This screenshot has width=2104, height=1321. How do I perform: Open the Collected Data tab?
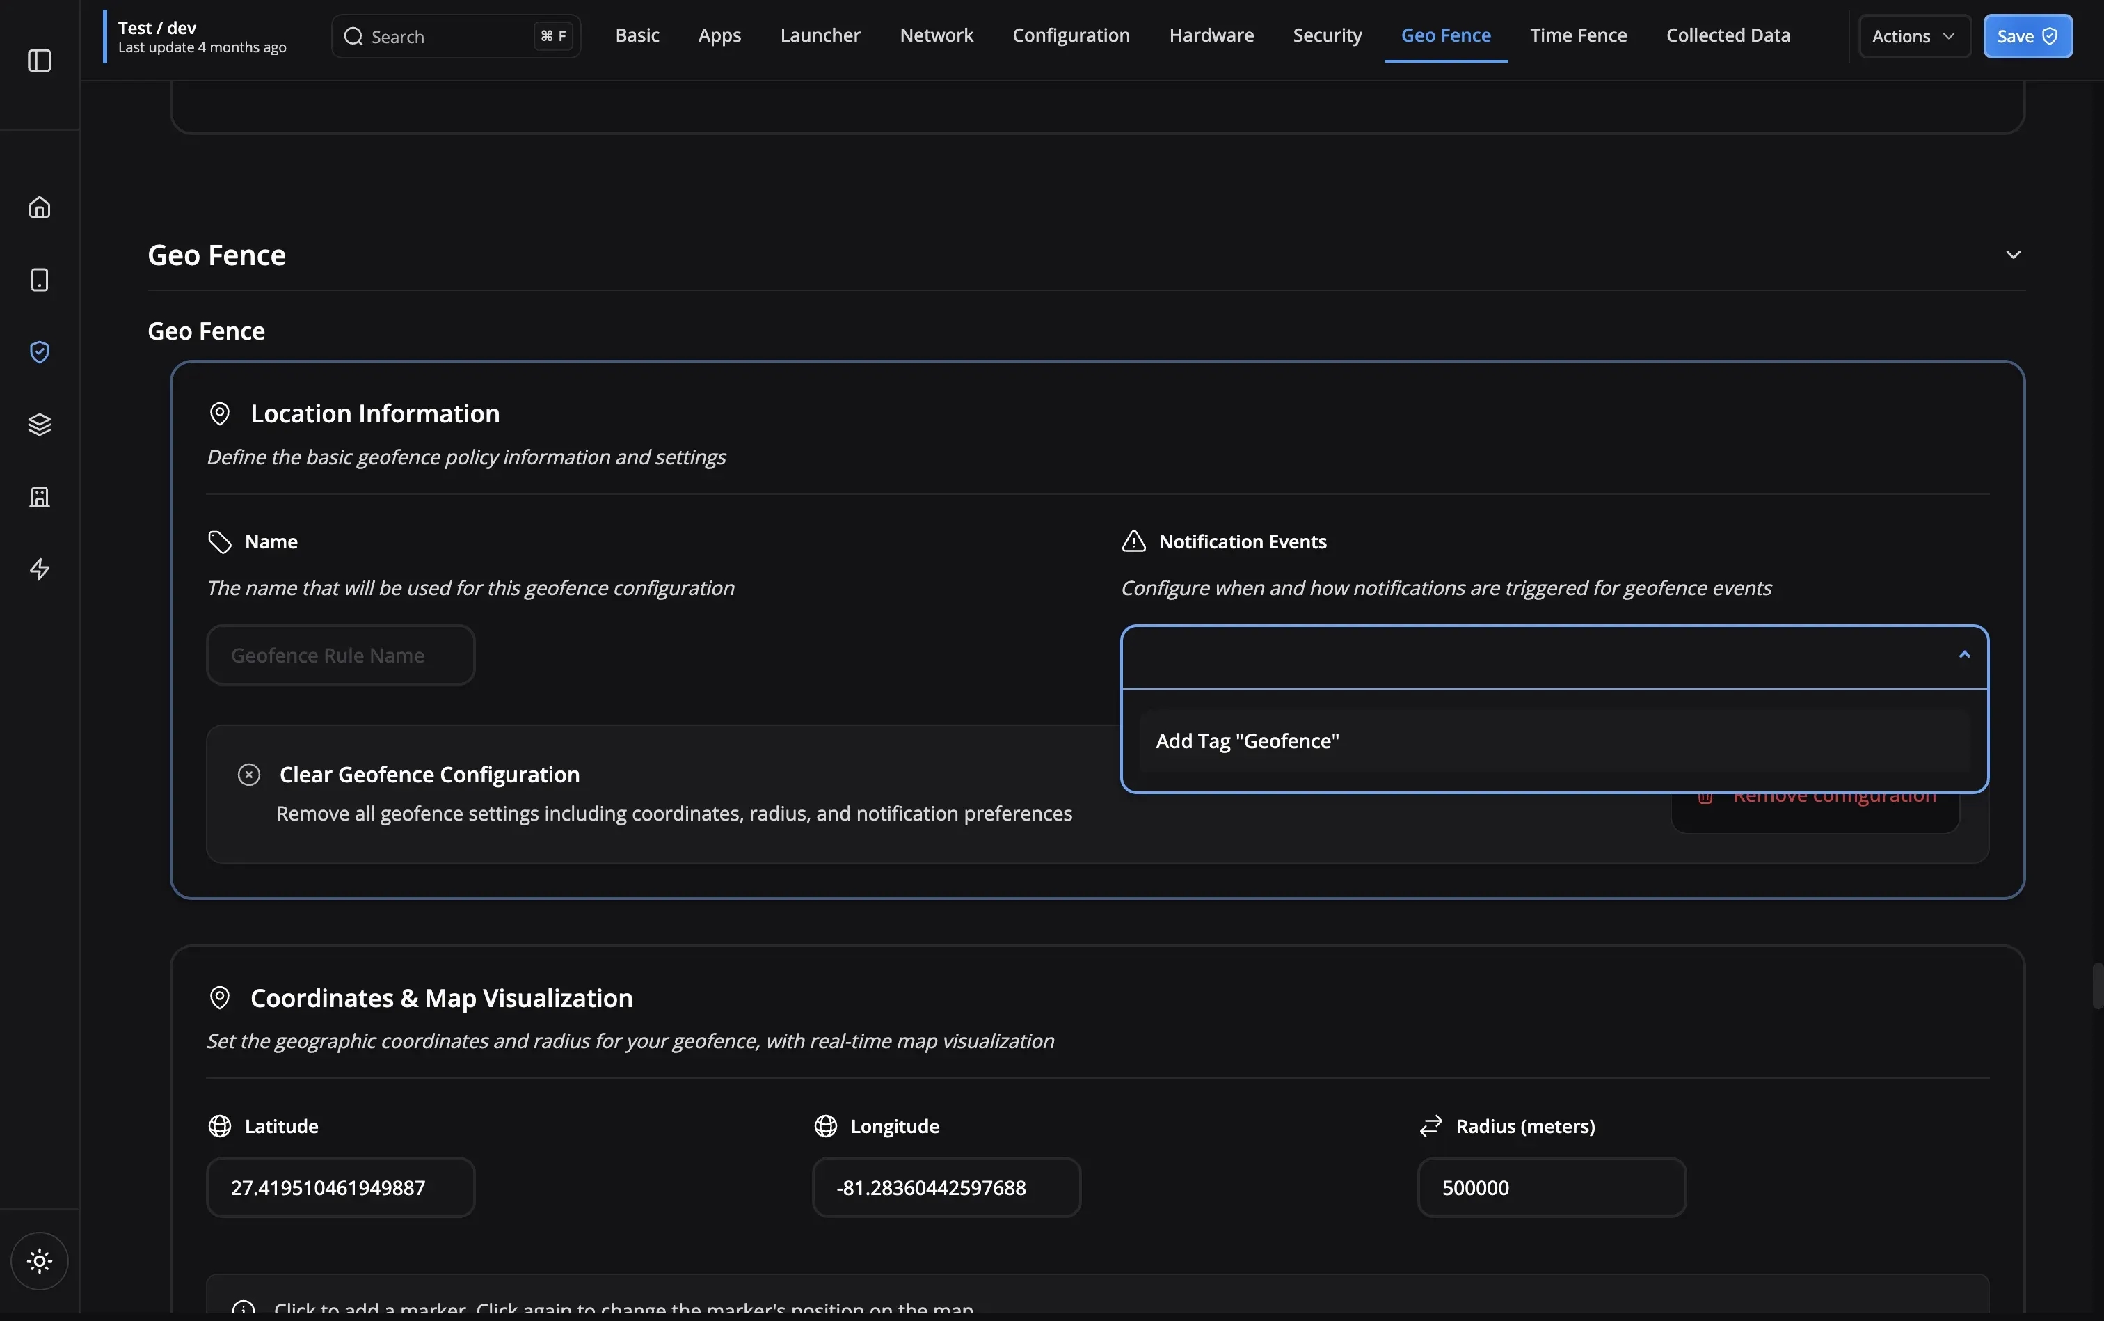click(x=1728, y=35)
